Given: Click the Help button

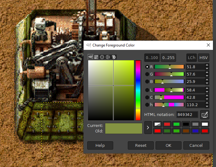Looking at the screenshot, I should point(100,146).
